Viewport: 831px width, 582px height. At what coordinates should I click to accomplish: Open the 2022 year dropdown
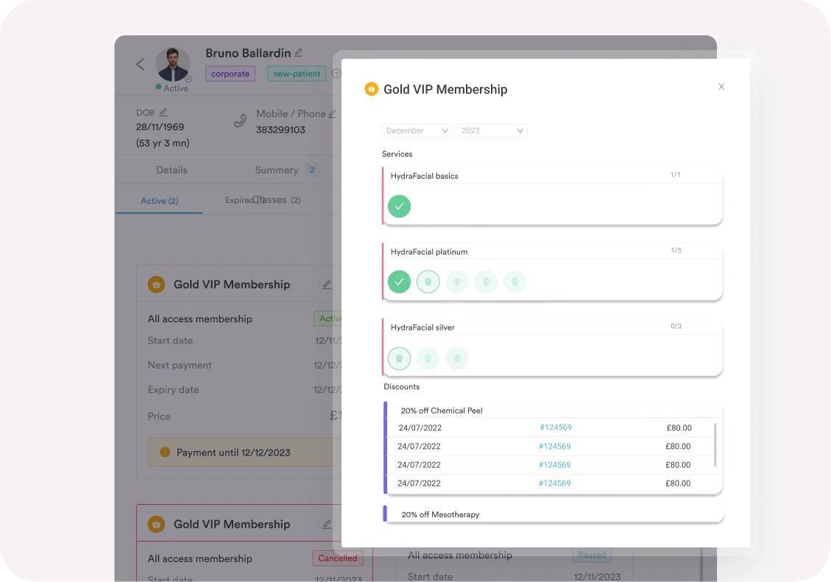[492, 131]
